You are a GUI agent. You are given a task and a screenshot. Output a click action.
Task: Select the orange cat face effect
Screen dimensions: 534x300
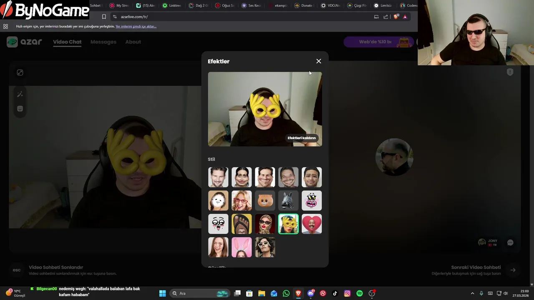coord(265,201)
